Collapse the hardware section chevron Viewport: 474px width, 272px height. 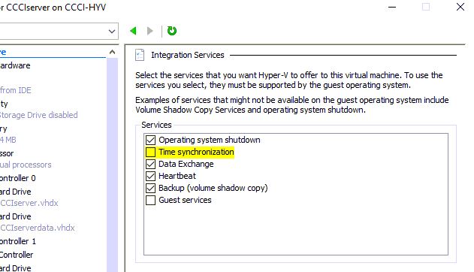[x=112, y=52]
